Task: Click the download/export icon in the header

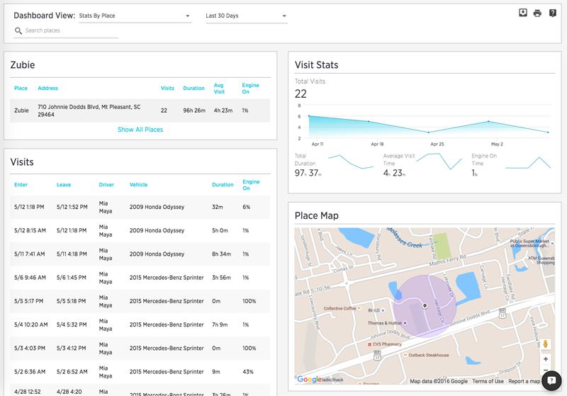Action: pos(523,13)
